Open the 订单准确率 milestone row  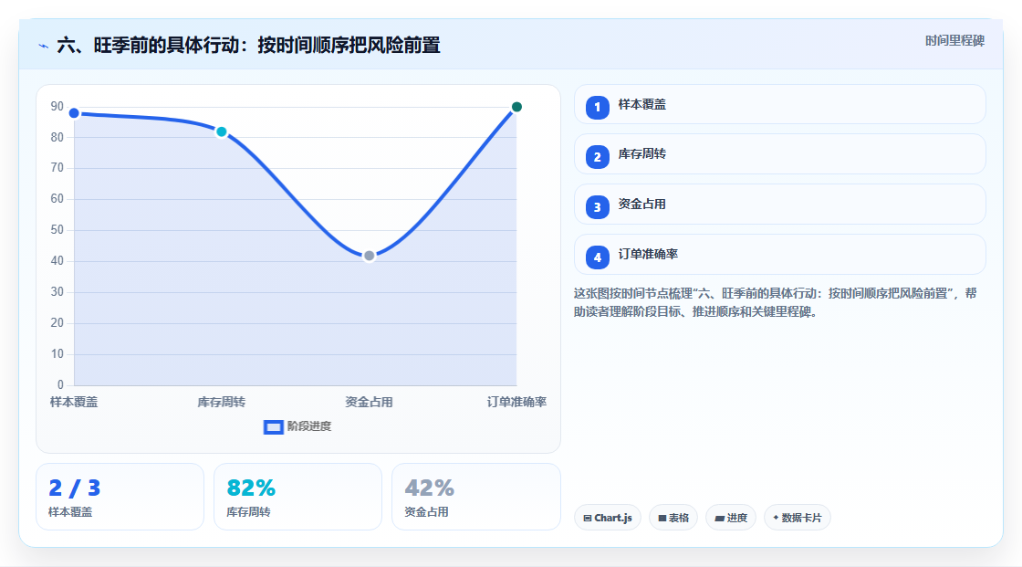(779, 255)
